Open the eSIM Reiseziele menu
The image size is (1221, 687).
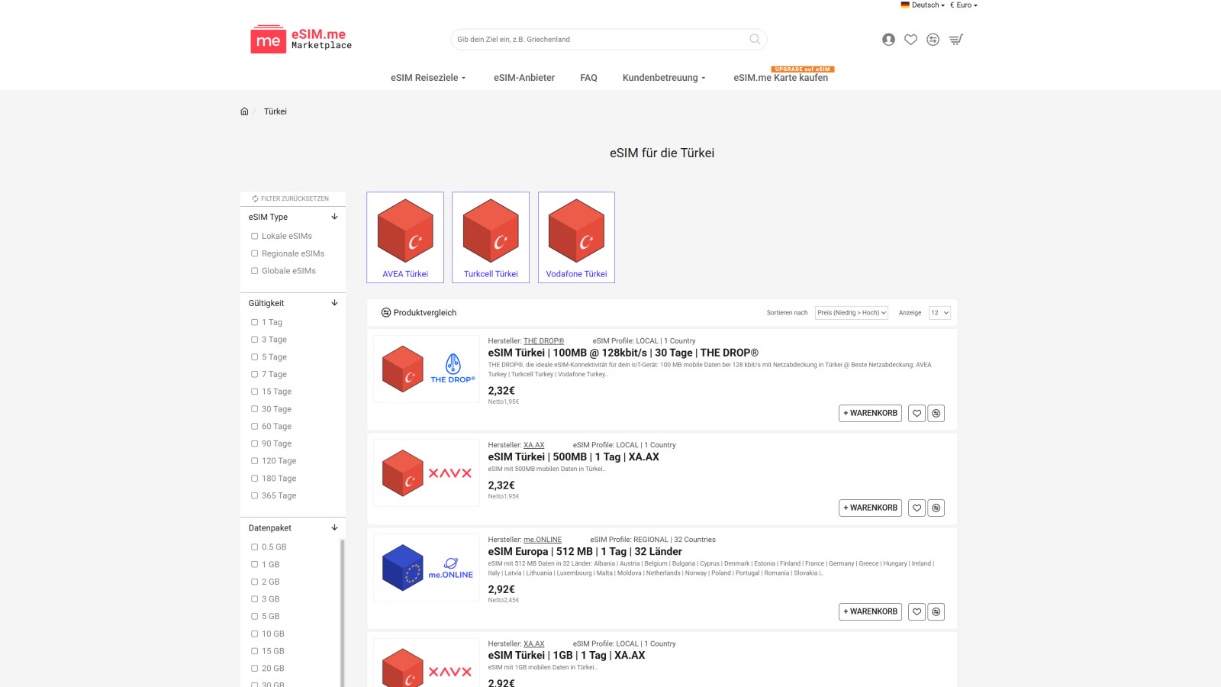(x=427, y=78)
